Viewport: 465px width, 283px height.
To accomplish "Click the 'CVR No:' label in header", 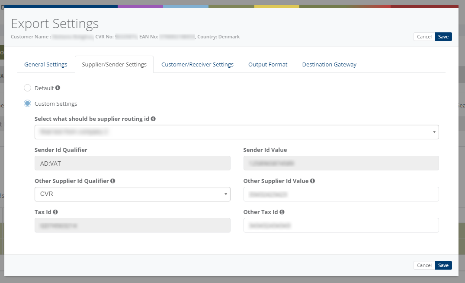I will click(104, 37).
